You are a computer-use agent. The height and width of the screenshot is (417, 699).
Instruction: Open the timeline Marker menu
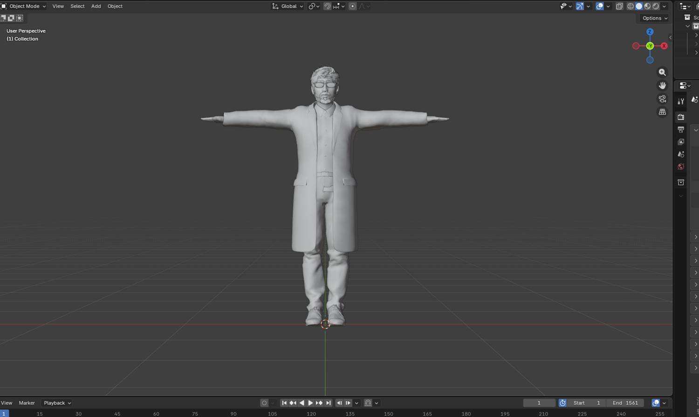pyautogui.click(x=27, y=403)
